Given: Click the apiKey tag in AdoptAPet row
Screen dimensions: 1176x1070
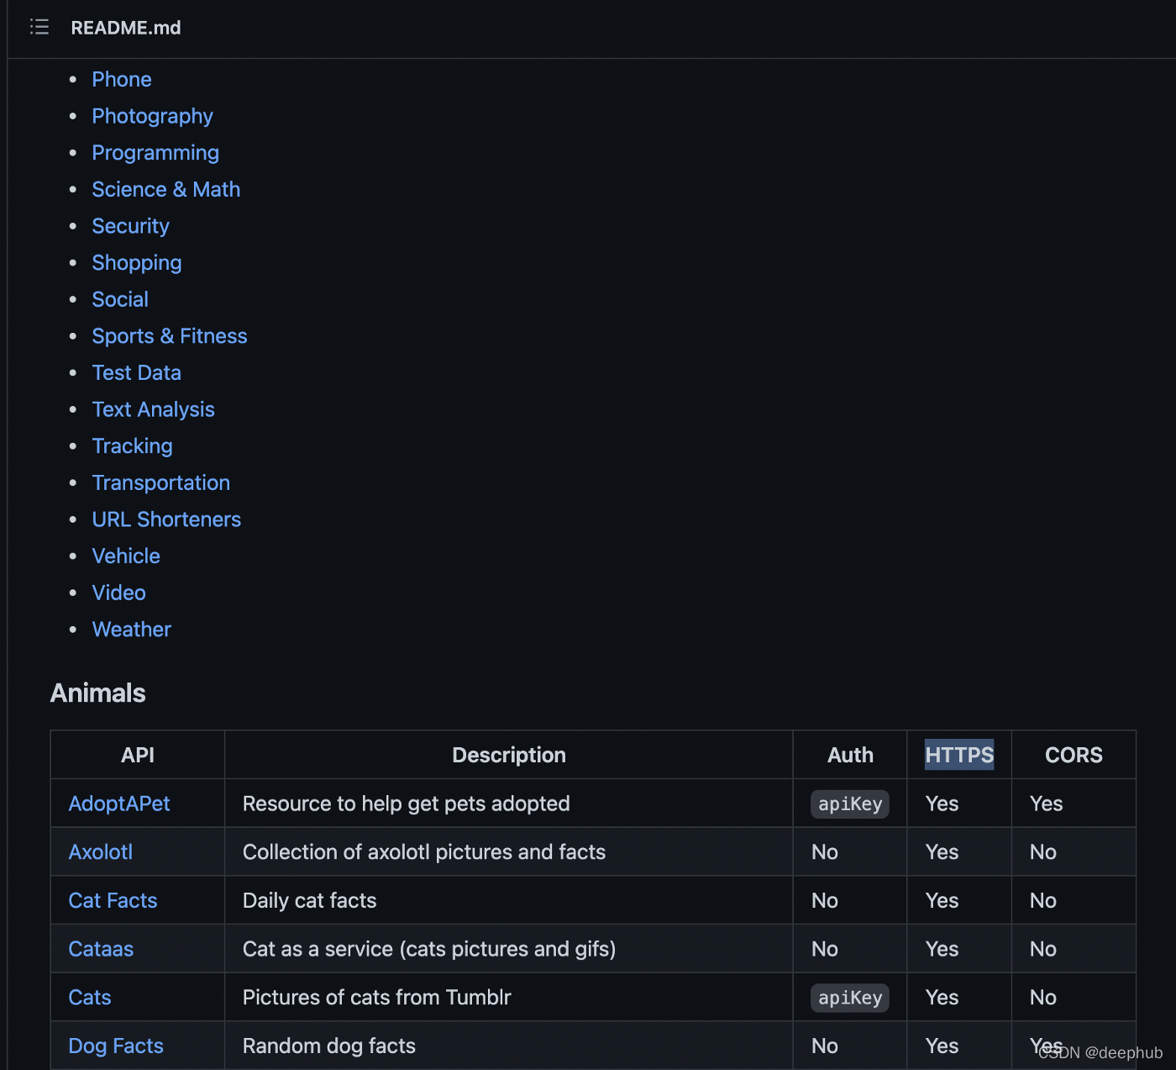Looking at the screenshot, I should coord(849,804).
